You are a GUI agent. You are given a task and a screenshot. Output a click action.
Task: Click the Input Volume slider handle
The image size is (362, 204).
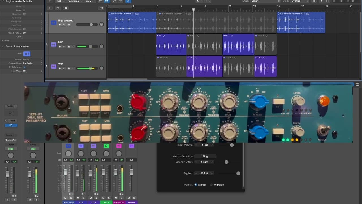232,145
